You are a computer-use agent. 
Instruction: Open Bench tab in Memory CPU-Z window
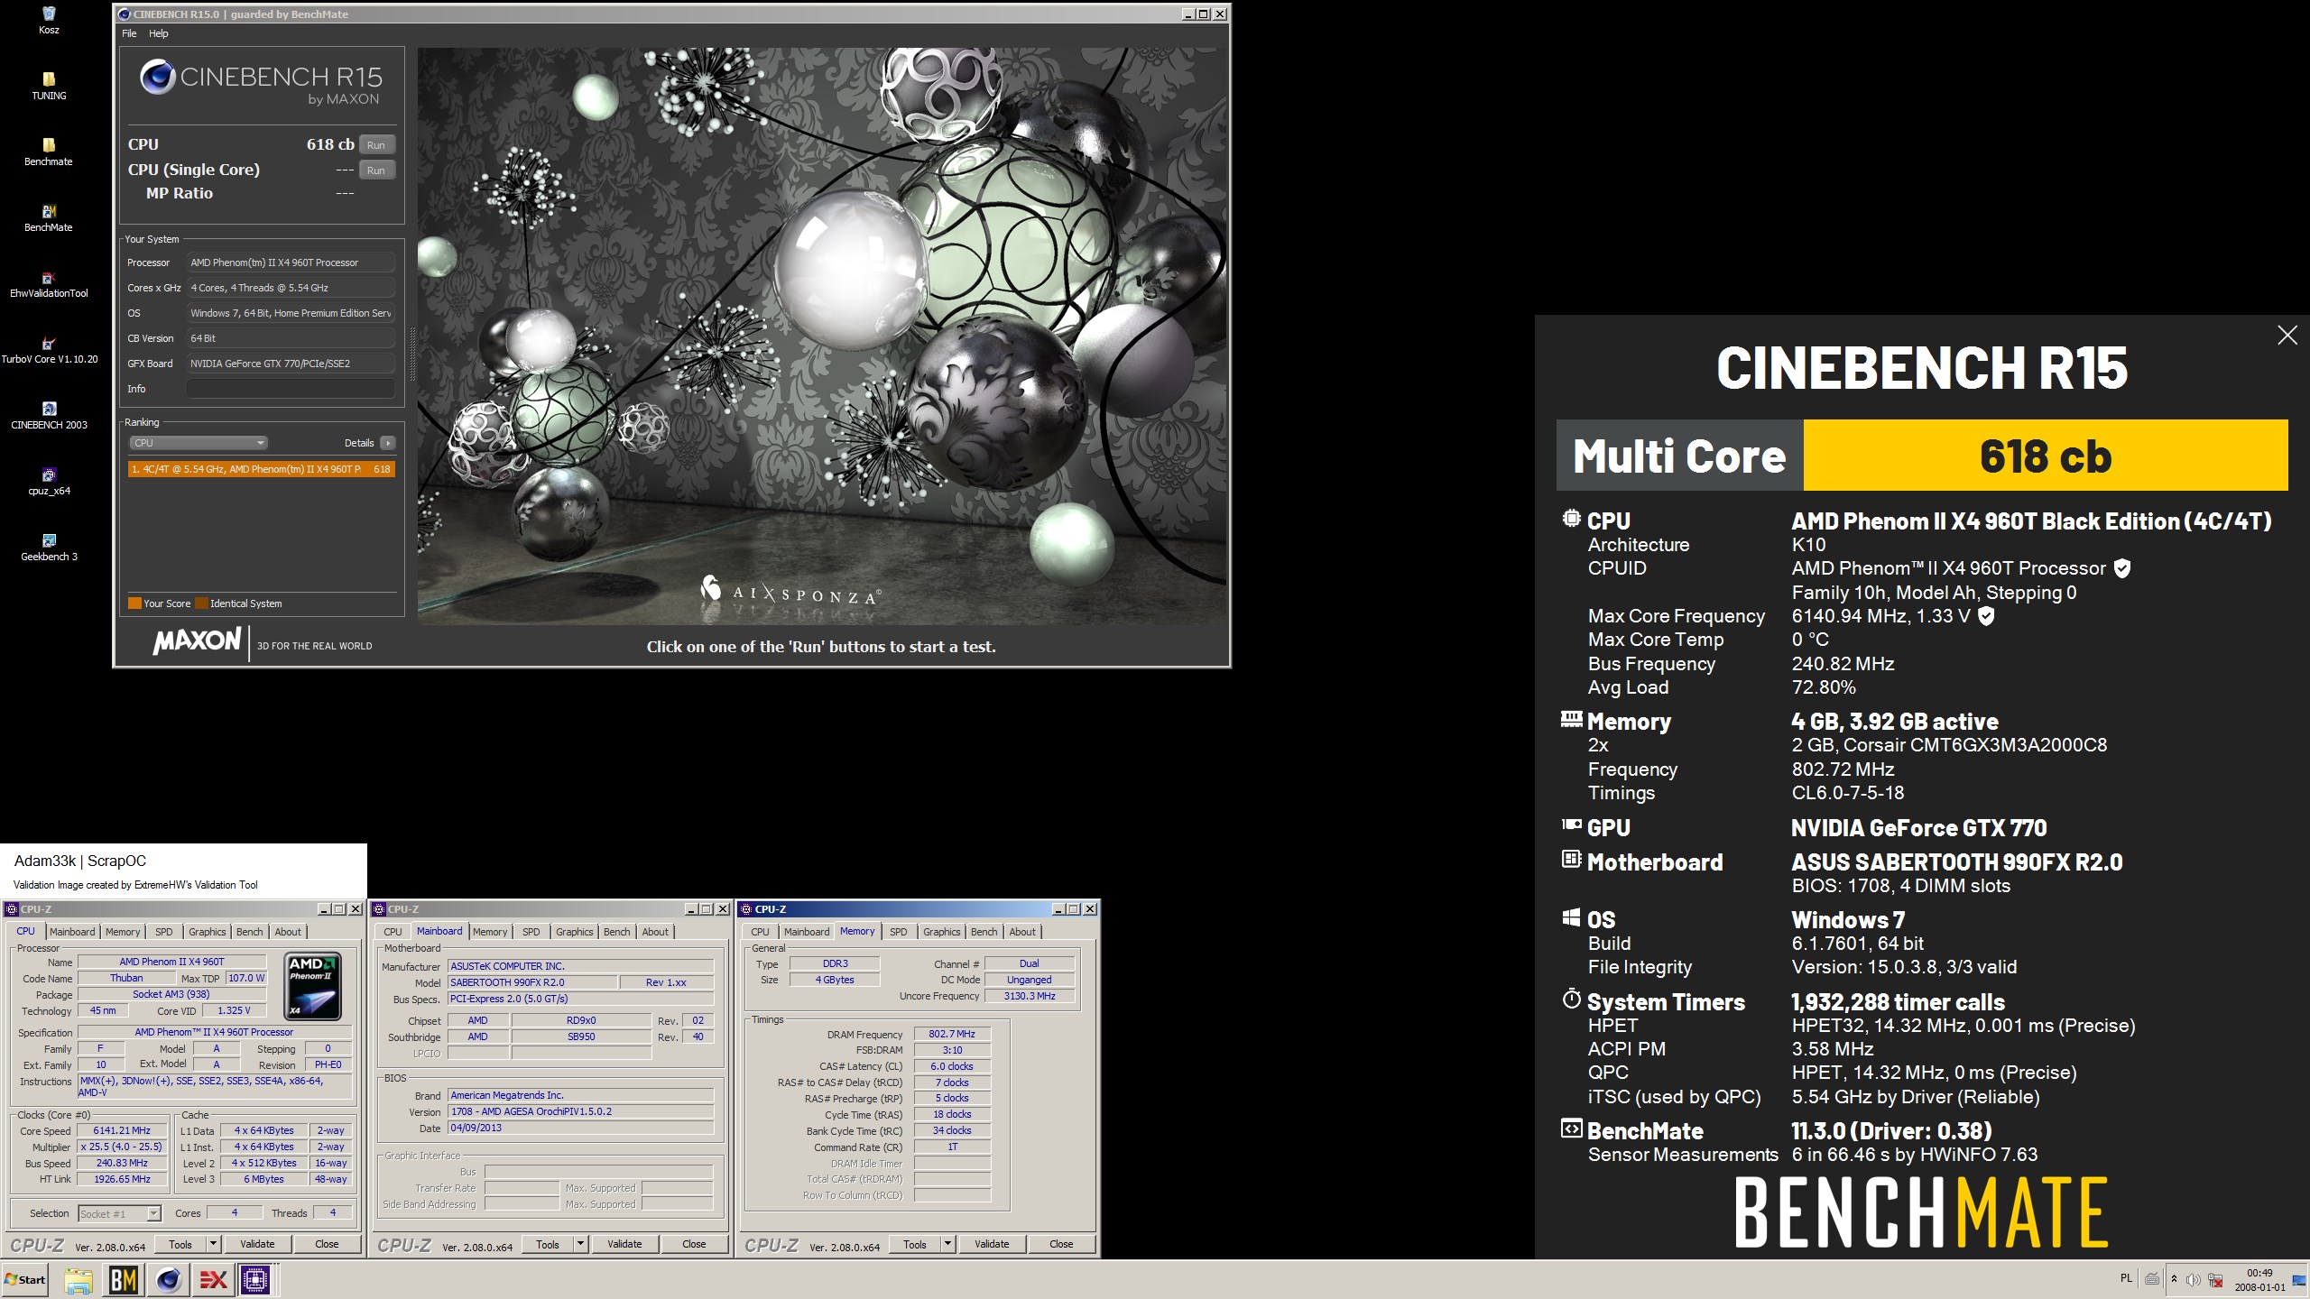click(984, 932)
